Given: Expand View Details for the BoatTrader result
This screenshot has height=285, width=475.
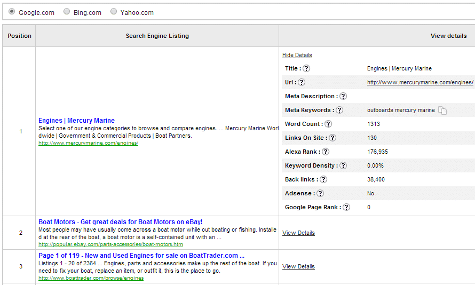Looking at the screenshot, I should pos(298,266).
